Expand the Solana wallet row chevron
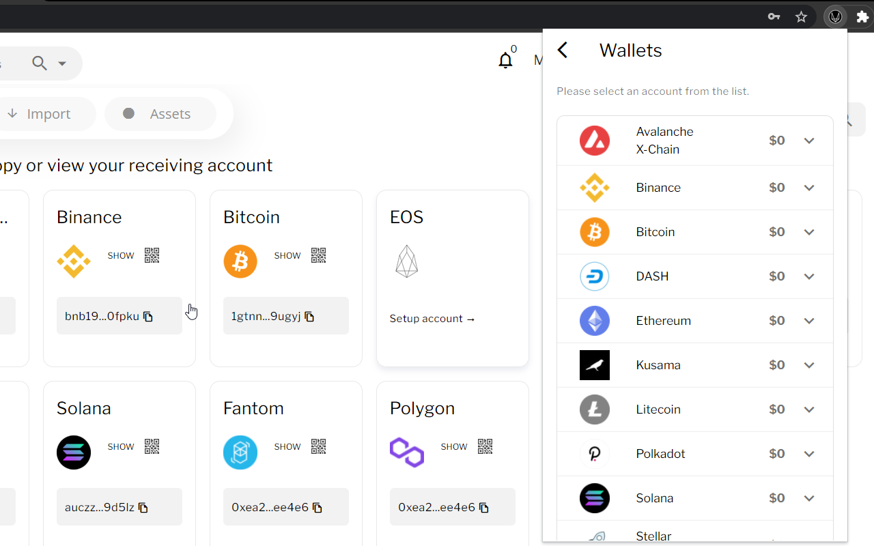Screen dimensions: 874x546 coord(809,498)
